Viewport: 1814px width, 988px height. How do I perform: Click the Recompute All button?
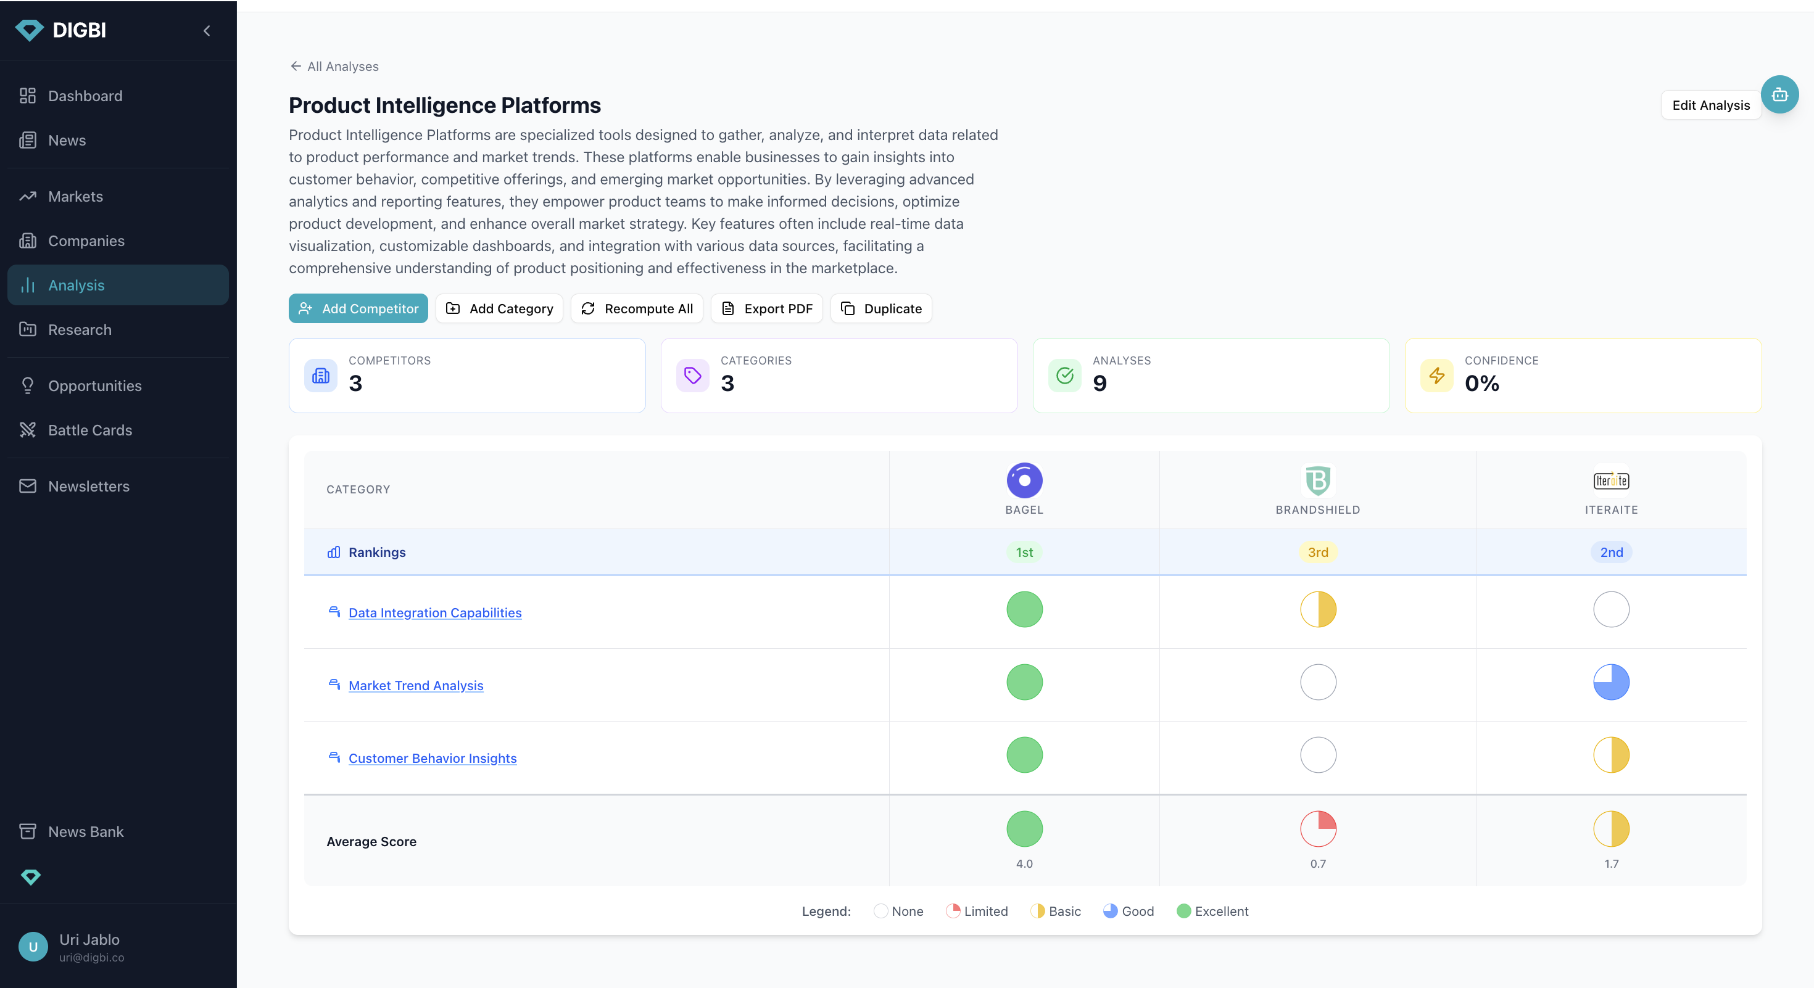[637, 308]
